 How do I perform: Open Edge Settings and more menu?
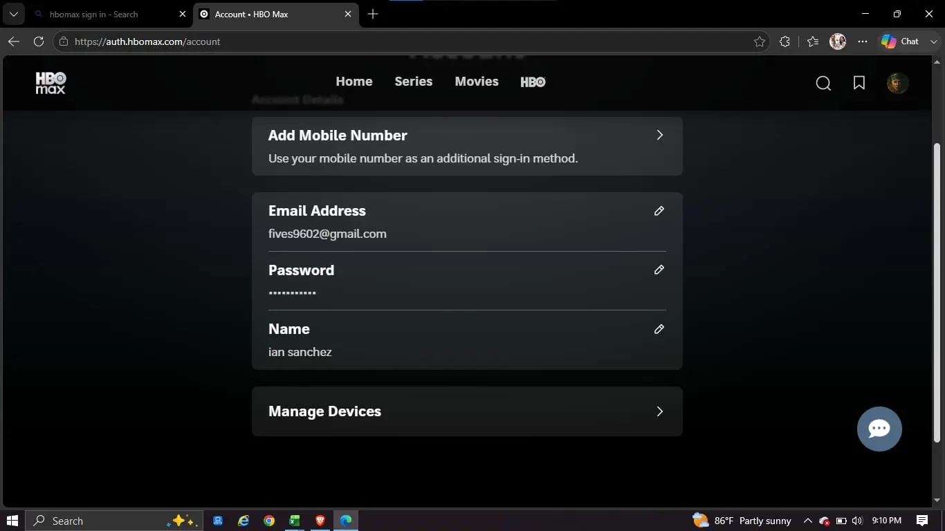click(x=863, y=41)
